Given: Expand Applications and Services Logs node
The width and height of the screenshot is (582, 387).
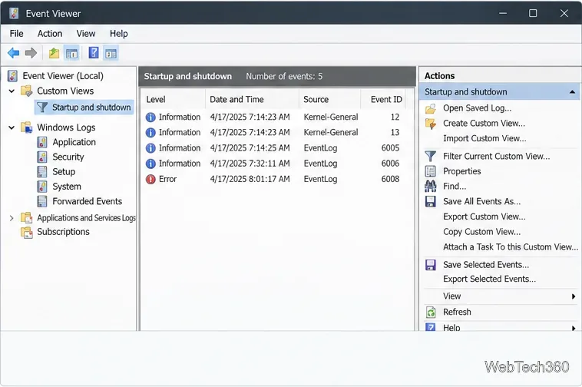Looking at the screenshot, I should [x=12, y=218].
